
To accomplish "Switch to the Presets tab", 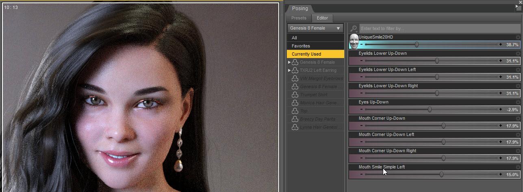I will pyautogui.click(x=299, y=18).
